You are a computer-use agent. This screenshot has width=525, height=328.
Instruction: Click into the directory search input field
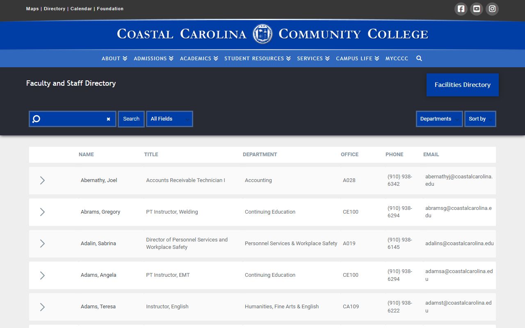73,119
